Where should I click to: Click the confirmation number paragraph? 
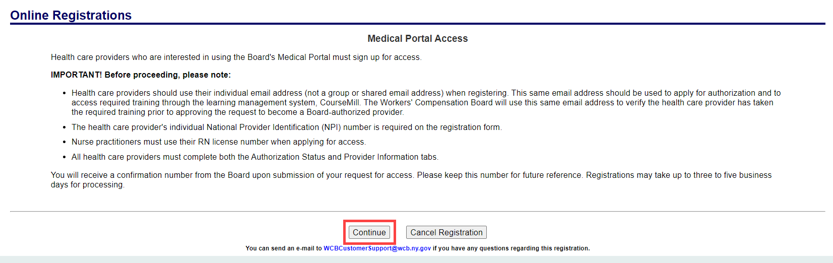pyautogui.click(x=411, y=175)
